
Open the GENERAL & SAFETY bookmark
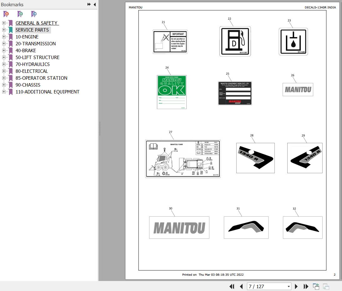tap(37, 23)
